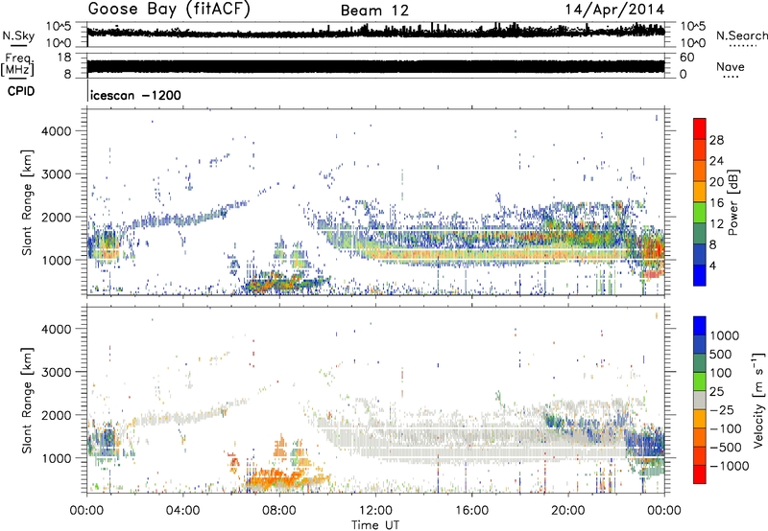Click the blue top of the velocity colorbar
The width and height of the screenshot is (768, 531).
(x=700, y=326)
